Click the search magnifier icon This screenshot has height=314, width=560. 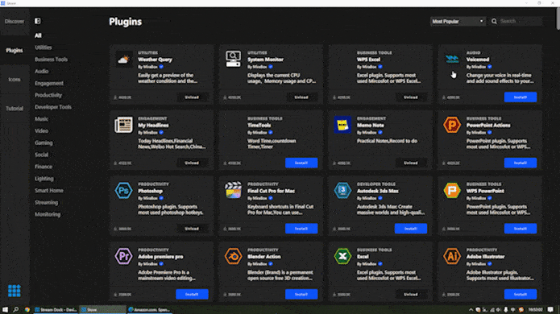pos(494,22)
